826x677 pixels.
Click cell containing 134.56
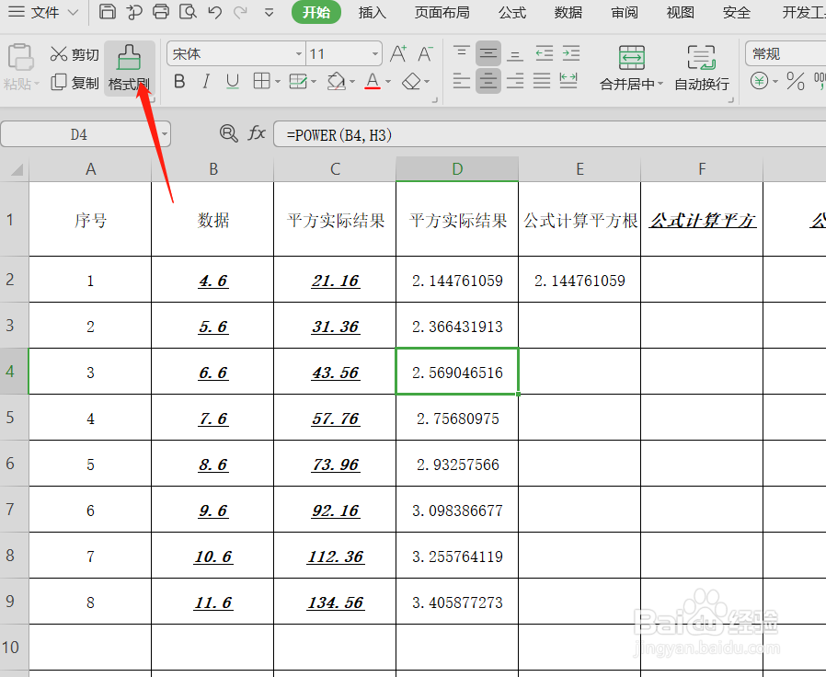tap(335, 602)
